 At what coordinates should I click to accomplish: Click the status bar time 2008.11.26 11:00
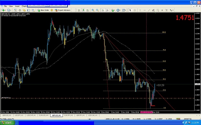coord(113,119)
